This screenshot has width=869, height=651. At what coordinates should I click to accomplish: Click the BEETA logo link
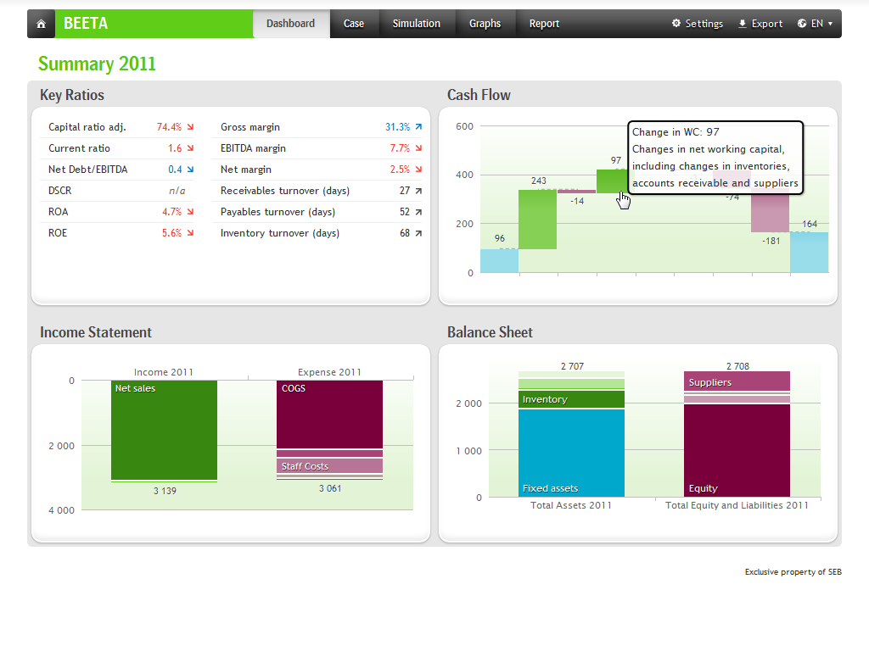coord(86,24)
